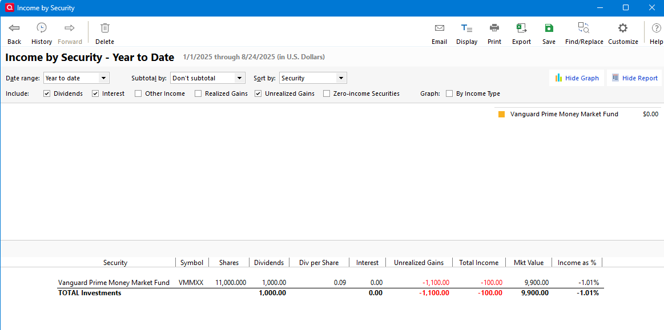Screen dimensions: 664x330
Task: Click the Vanguard fund legend label in graph
Action: pos(564,114)
